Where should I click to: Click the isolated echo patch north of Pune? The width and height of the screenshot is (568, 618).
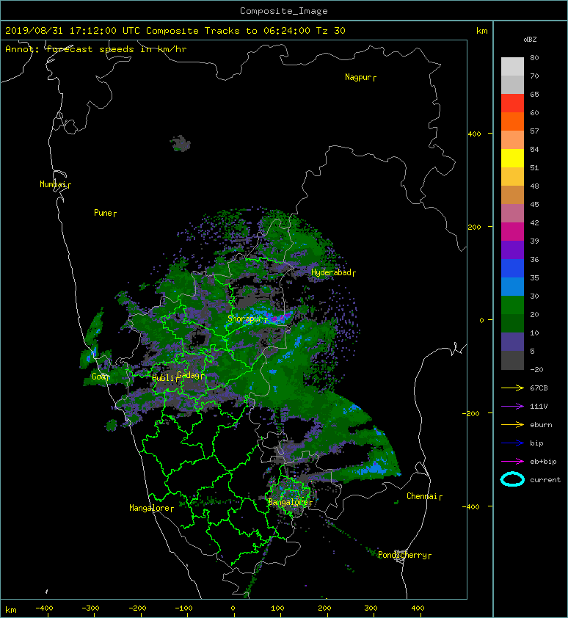point(181,143)
